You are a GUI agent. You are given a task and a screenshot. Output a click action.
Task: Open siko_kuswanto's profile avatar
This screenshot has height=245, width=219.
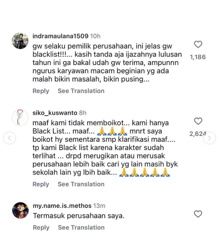(x=20, y=117)
